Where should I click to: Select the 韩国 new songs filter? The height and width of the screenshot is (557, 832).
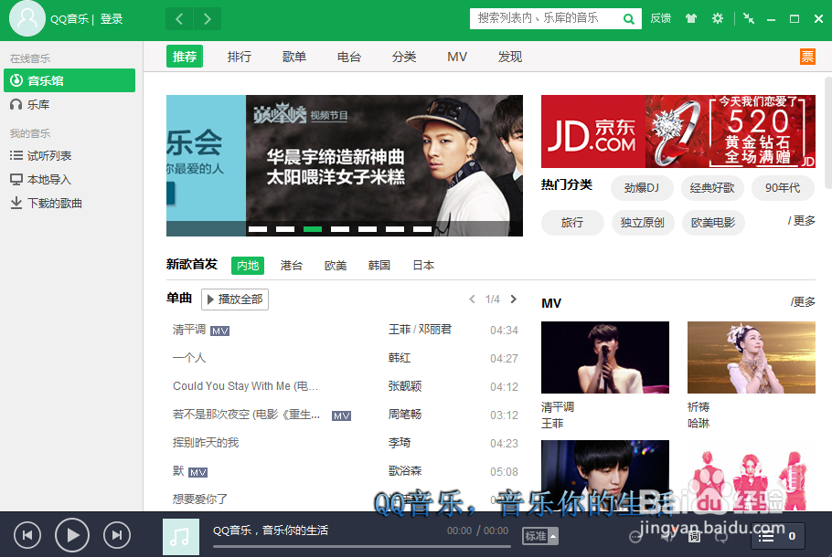[379, 266]
